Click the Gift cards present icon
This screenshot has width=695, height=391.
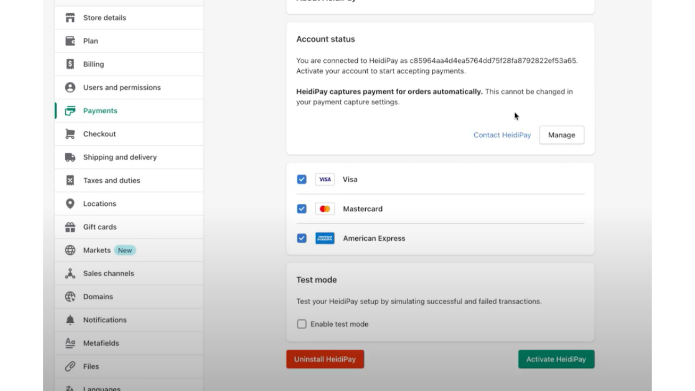[x=70, y=227]
